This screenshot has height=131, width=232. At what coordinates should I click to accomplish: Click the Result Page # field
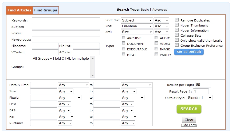[x=201, y=91]
